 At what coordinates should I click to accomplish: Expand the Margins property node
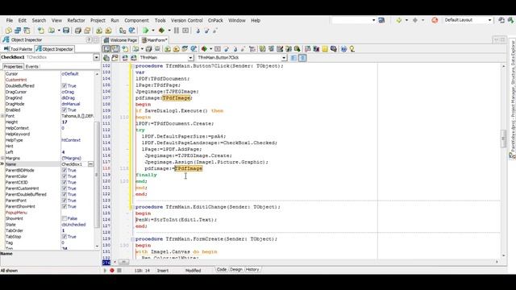coord(2,158)
